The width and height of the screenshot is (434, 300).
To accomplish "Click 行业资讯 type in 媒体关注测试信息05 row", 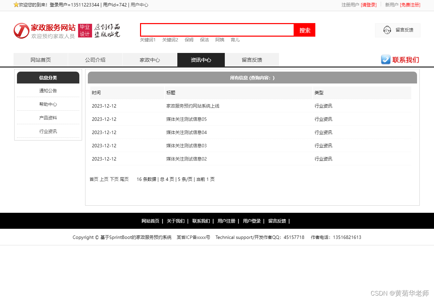I will point(323,119).
